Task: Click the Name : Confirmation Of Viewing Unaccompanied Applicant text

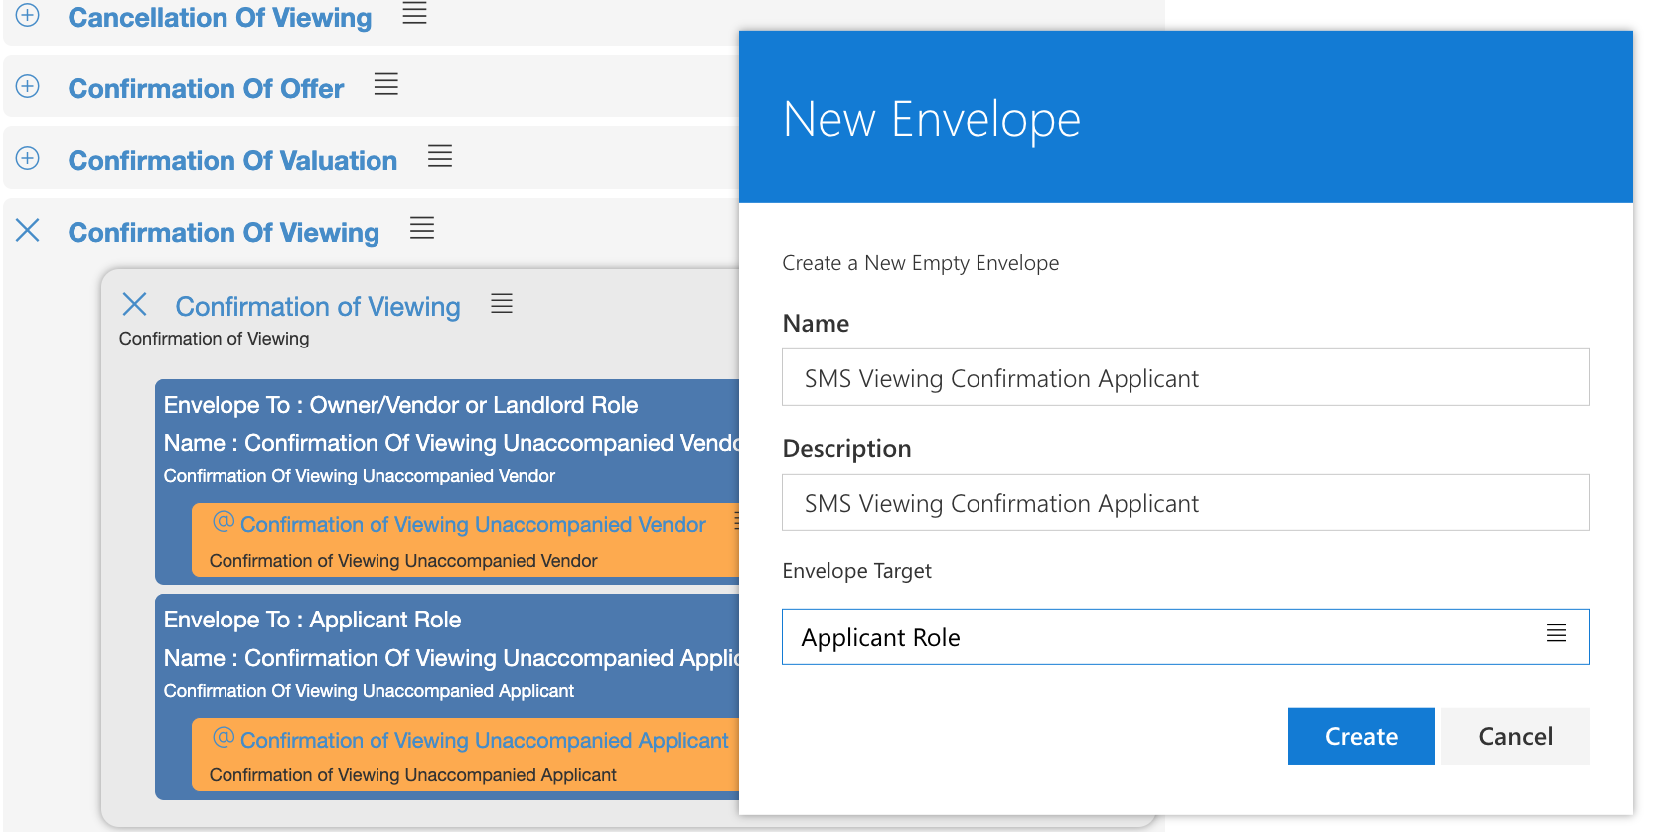Action: pyautogui.click(x=451, y=658)
